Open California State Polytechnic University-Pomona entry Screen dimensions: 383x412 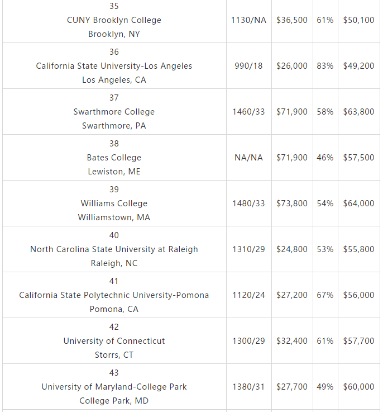(114, 295)
